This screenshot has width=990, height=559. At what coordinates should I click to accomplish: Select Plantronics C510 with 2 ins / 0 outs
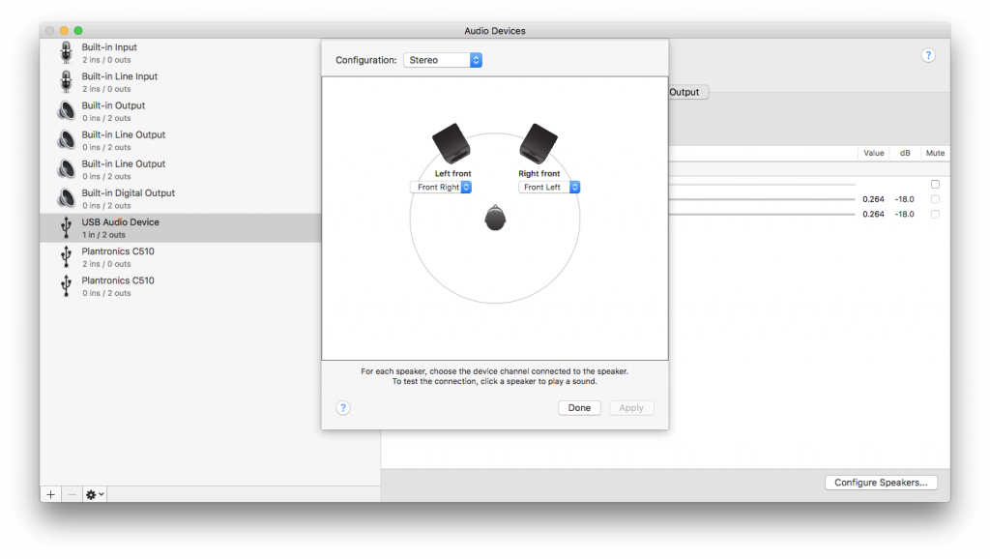click(181, 257)
